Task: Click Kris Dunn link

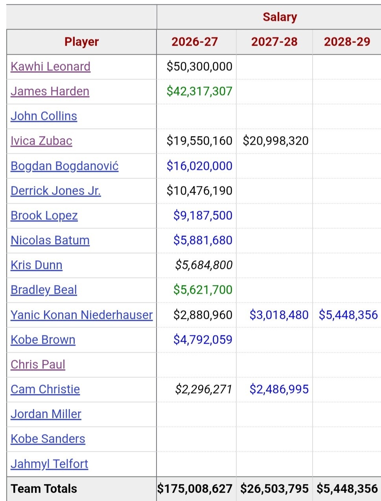Action: pyautogui.click(x=37, y=265)
